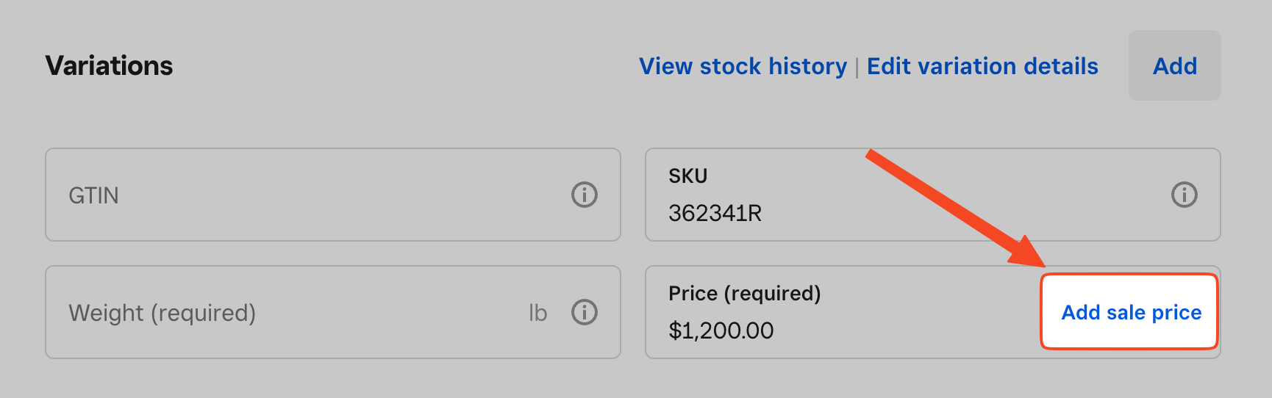Screen dimensions: 1272x398
Task: Open the View stock history link
Action: pos(743,66)
